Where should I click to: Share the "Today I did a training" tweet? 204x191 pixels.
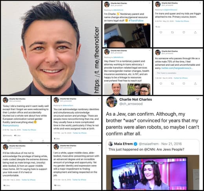(x=43, y=141)
